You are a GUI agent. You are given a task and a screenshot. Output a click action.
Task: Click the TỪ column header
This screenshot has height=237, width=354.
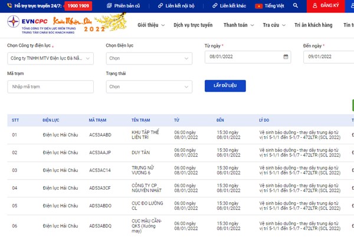click(x=176, y=121)
